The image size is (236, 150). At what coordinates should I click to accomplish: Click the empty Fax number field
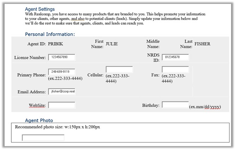(x=175, y=69)
